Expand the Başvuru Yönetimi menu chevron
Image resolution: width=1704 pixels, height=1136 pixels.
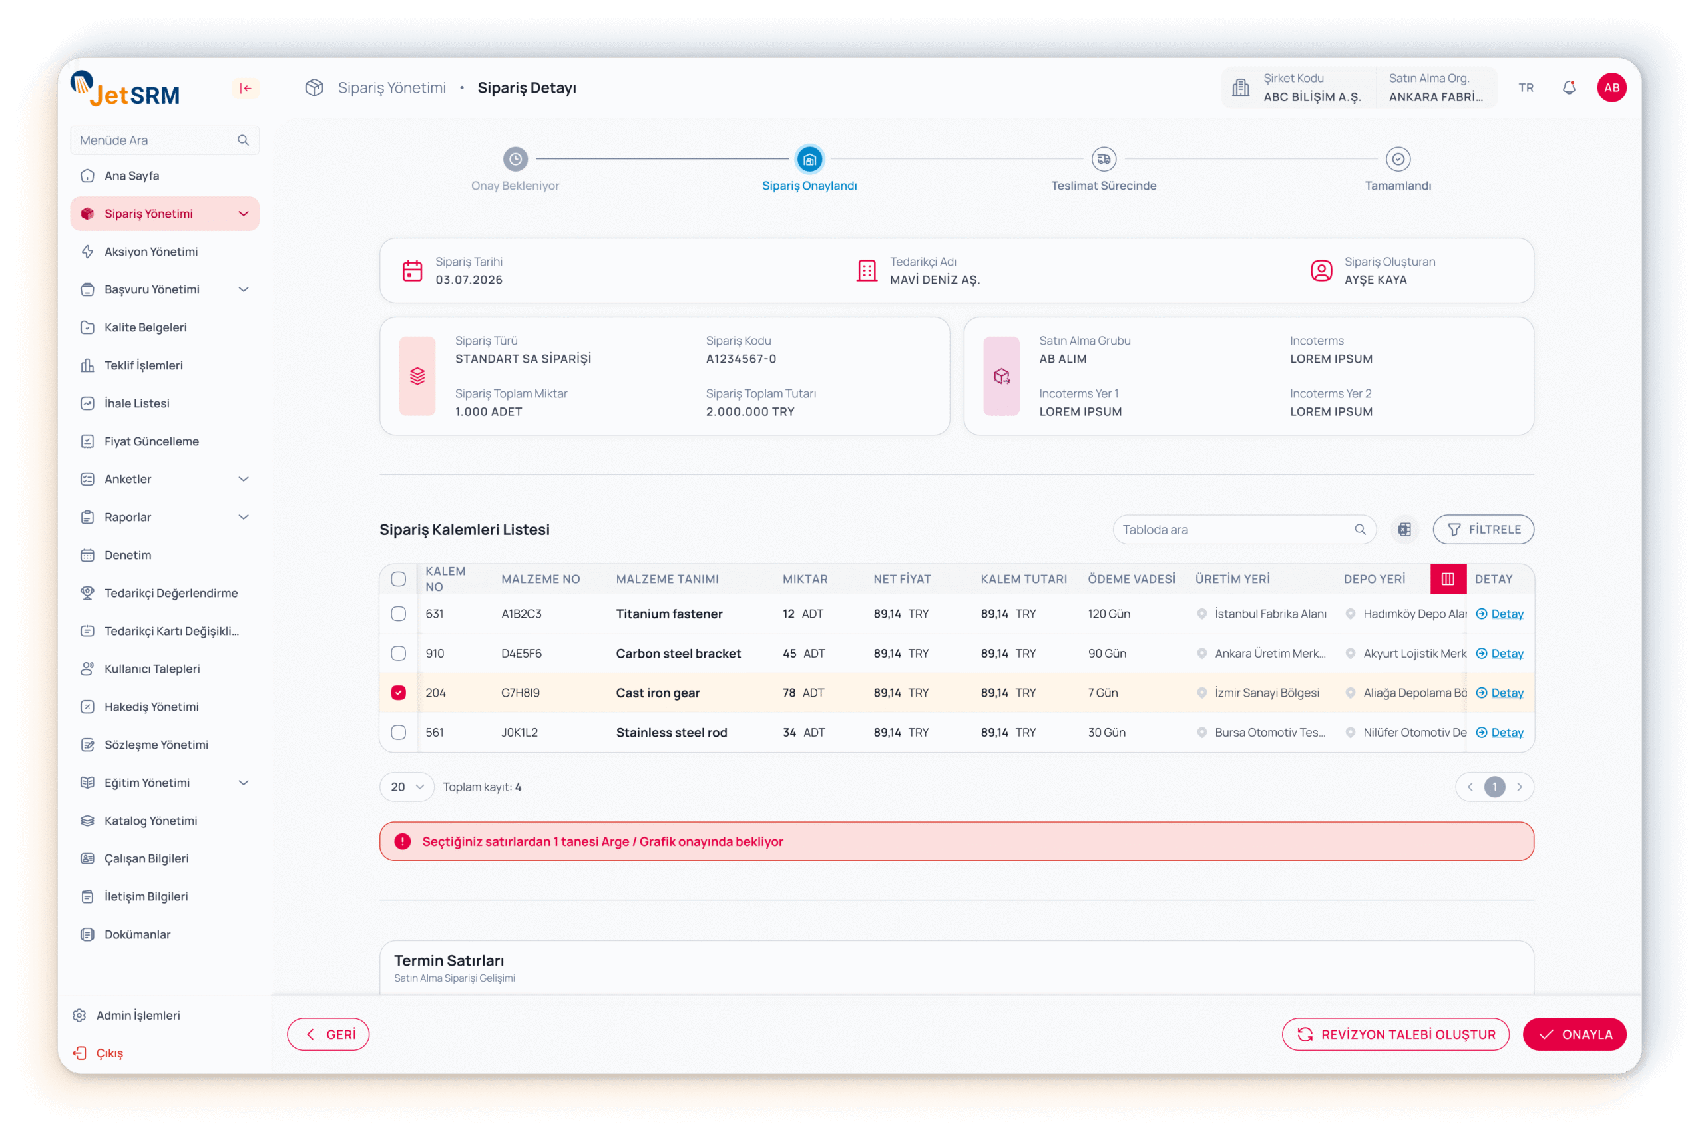[244, 289]
